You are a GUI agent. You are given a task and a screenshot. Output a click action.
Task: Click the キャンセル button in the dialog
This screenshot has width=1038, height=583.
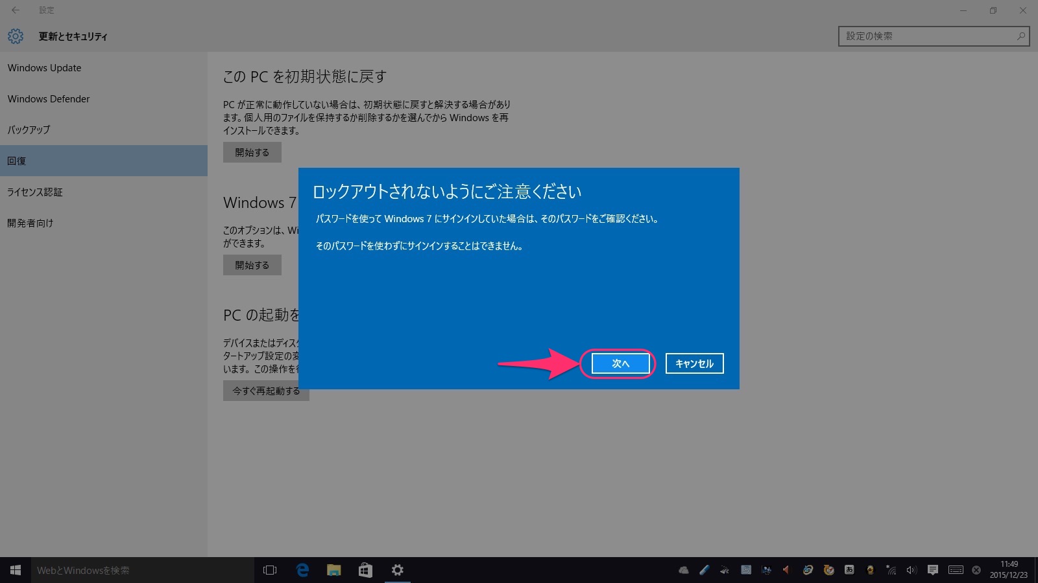pyautogui.click(x=694, y=363)
